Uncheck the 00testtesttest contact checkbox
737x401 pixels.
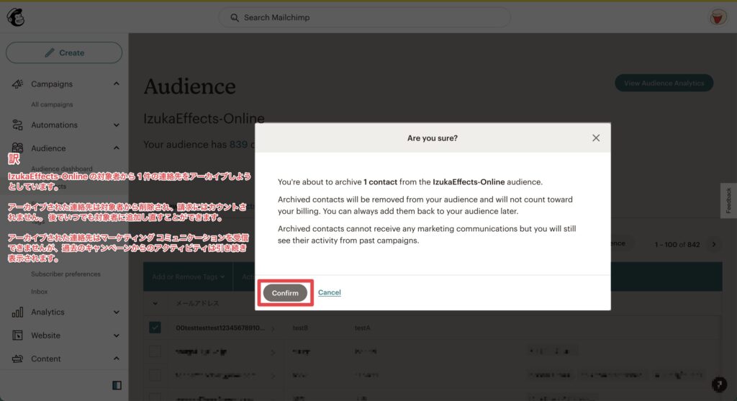click(x=155, y=327)
